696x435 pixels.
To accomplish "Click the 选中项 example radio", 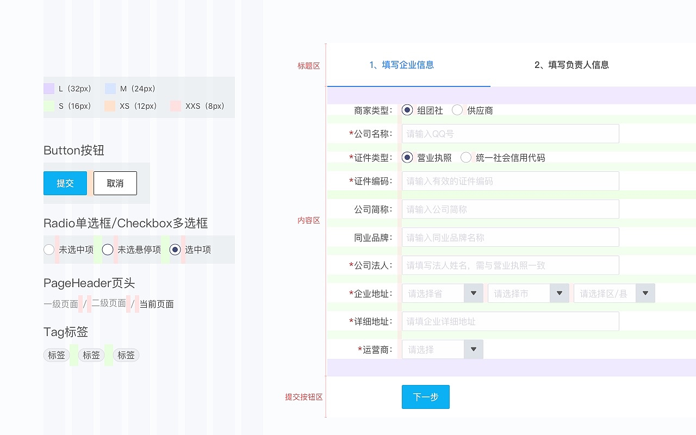I will click(175, 250).
